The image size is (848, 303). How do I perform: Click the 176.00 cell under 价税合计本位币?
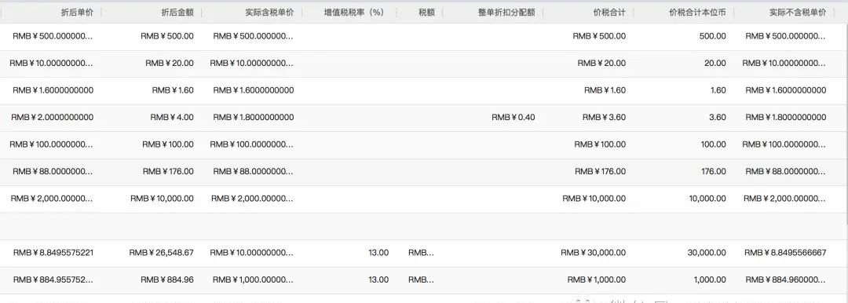714,172
